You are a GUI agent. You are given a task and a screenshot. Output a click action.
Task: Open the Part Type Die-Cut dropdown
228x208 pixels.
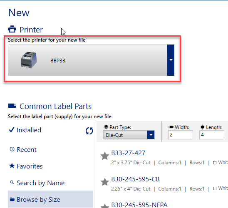pos(129,135)
